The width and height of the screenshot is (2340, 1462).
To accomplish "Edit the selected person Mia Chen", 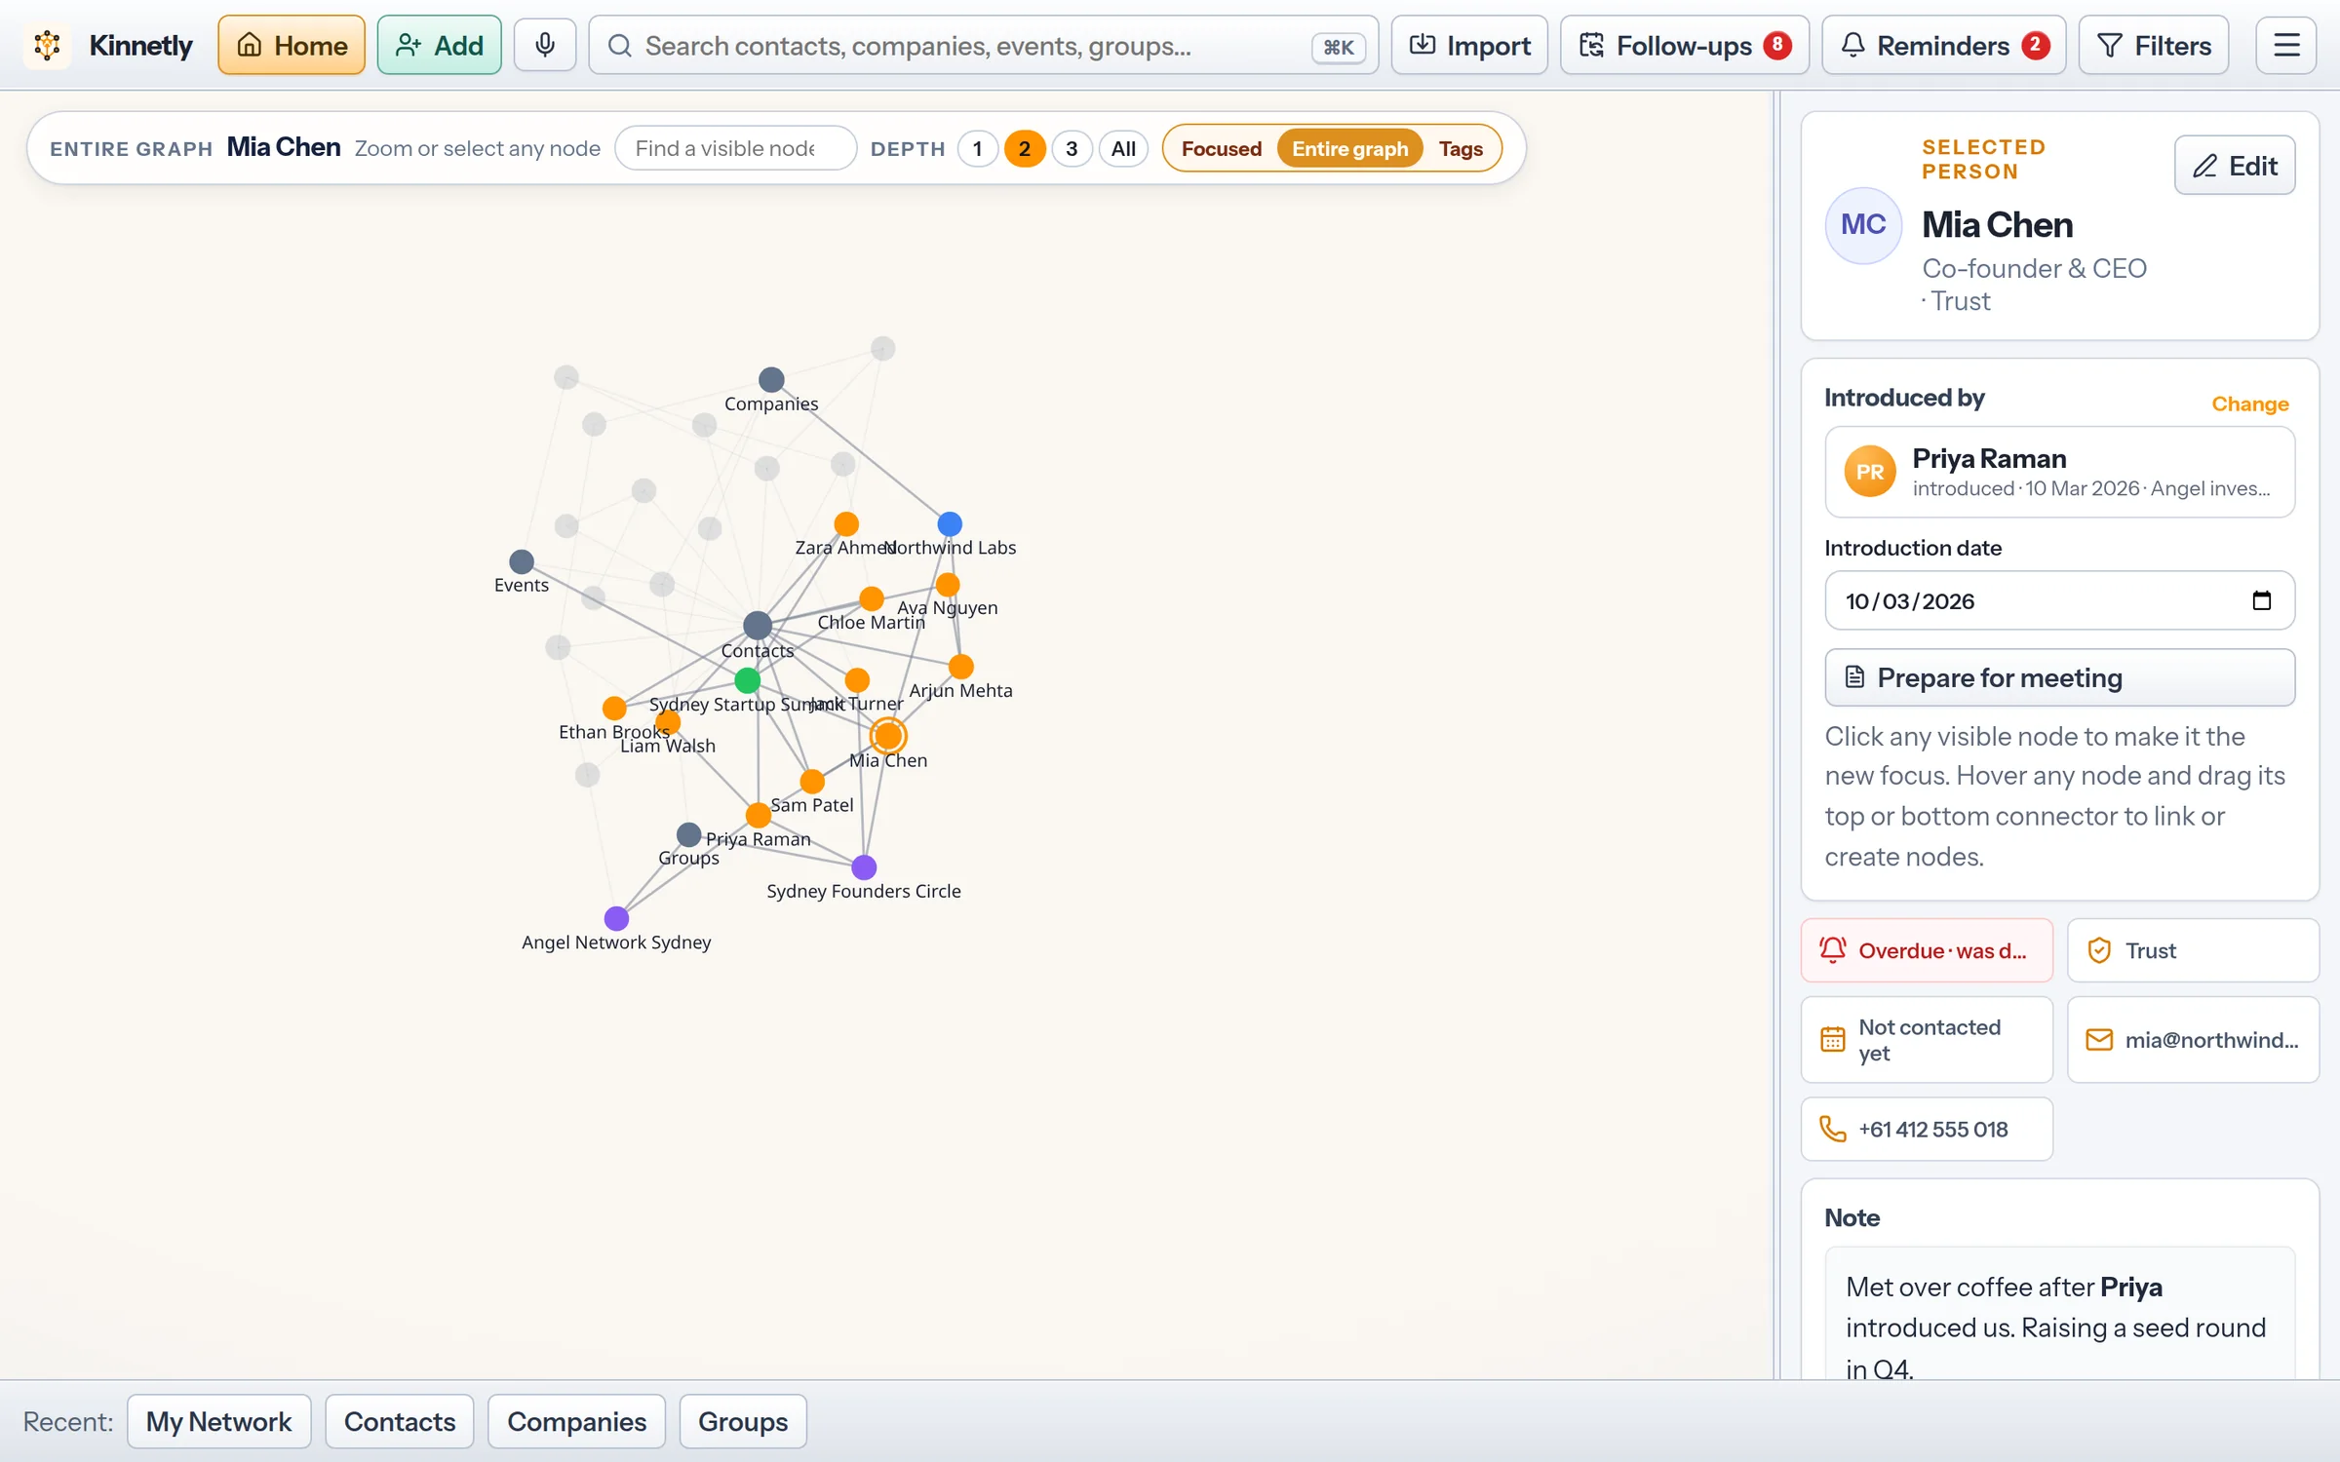I will point(2234,166).
